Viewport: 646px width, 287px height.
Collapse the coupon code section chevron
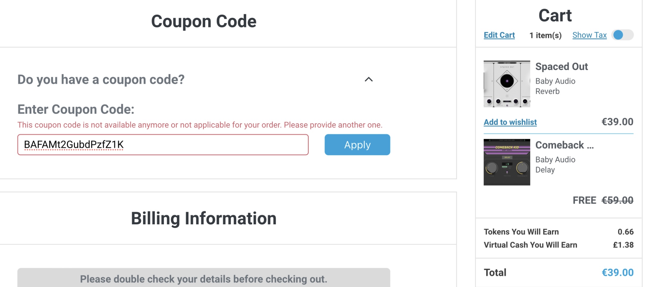[369, 79]
